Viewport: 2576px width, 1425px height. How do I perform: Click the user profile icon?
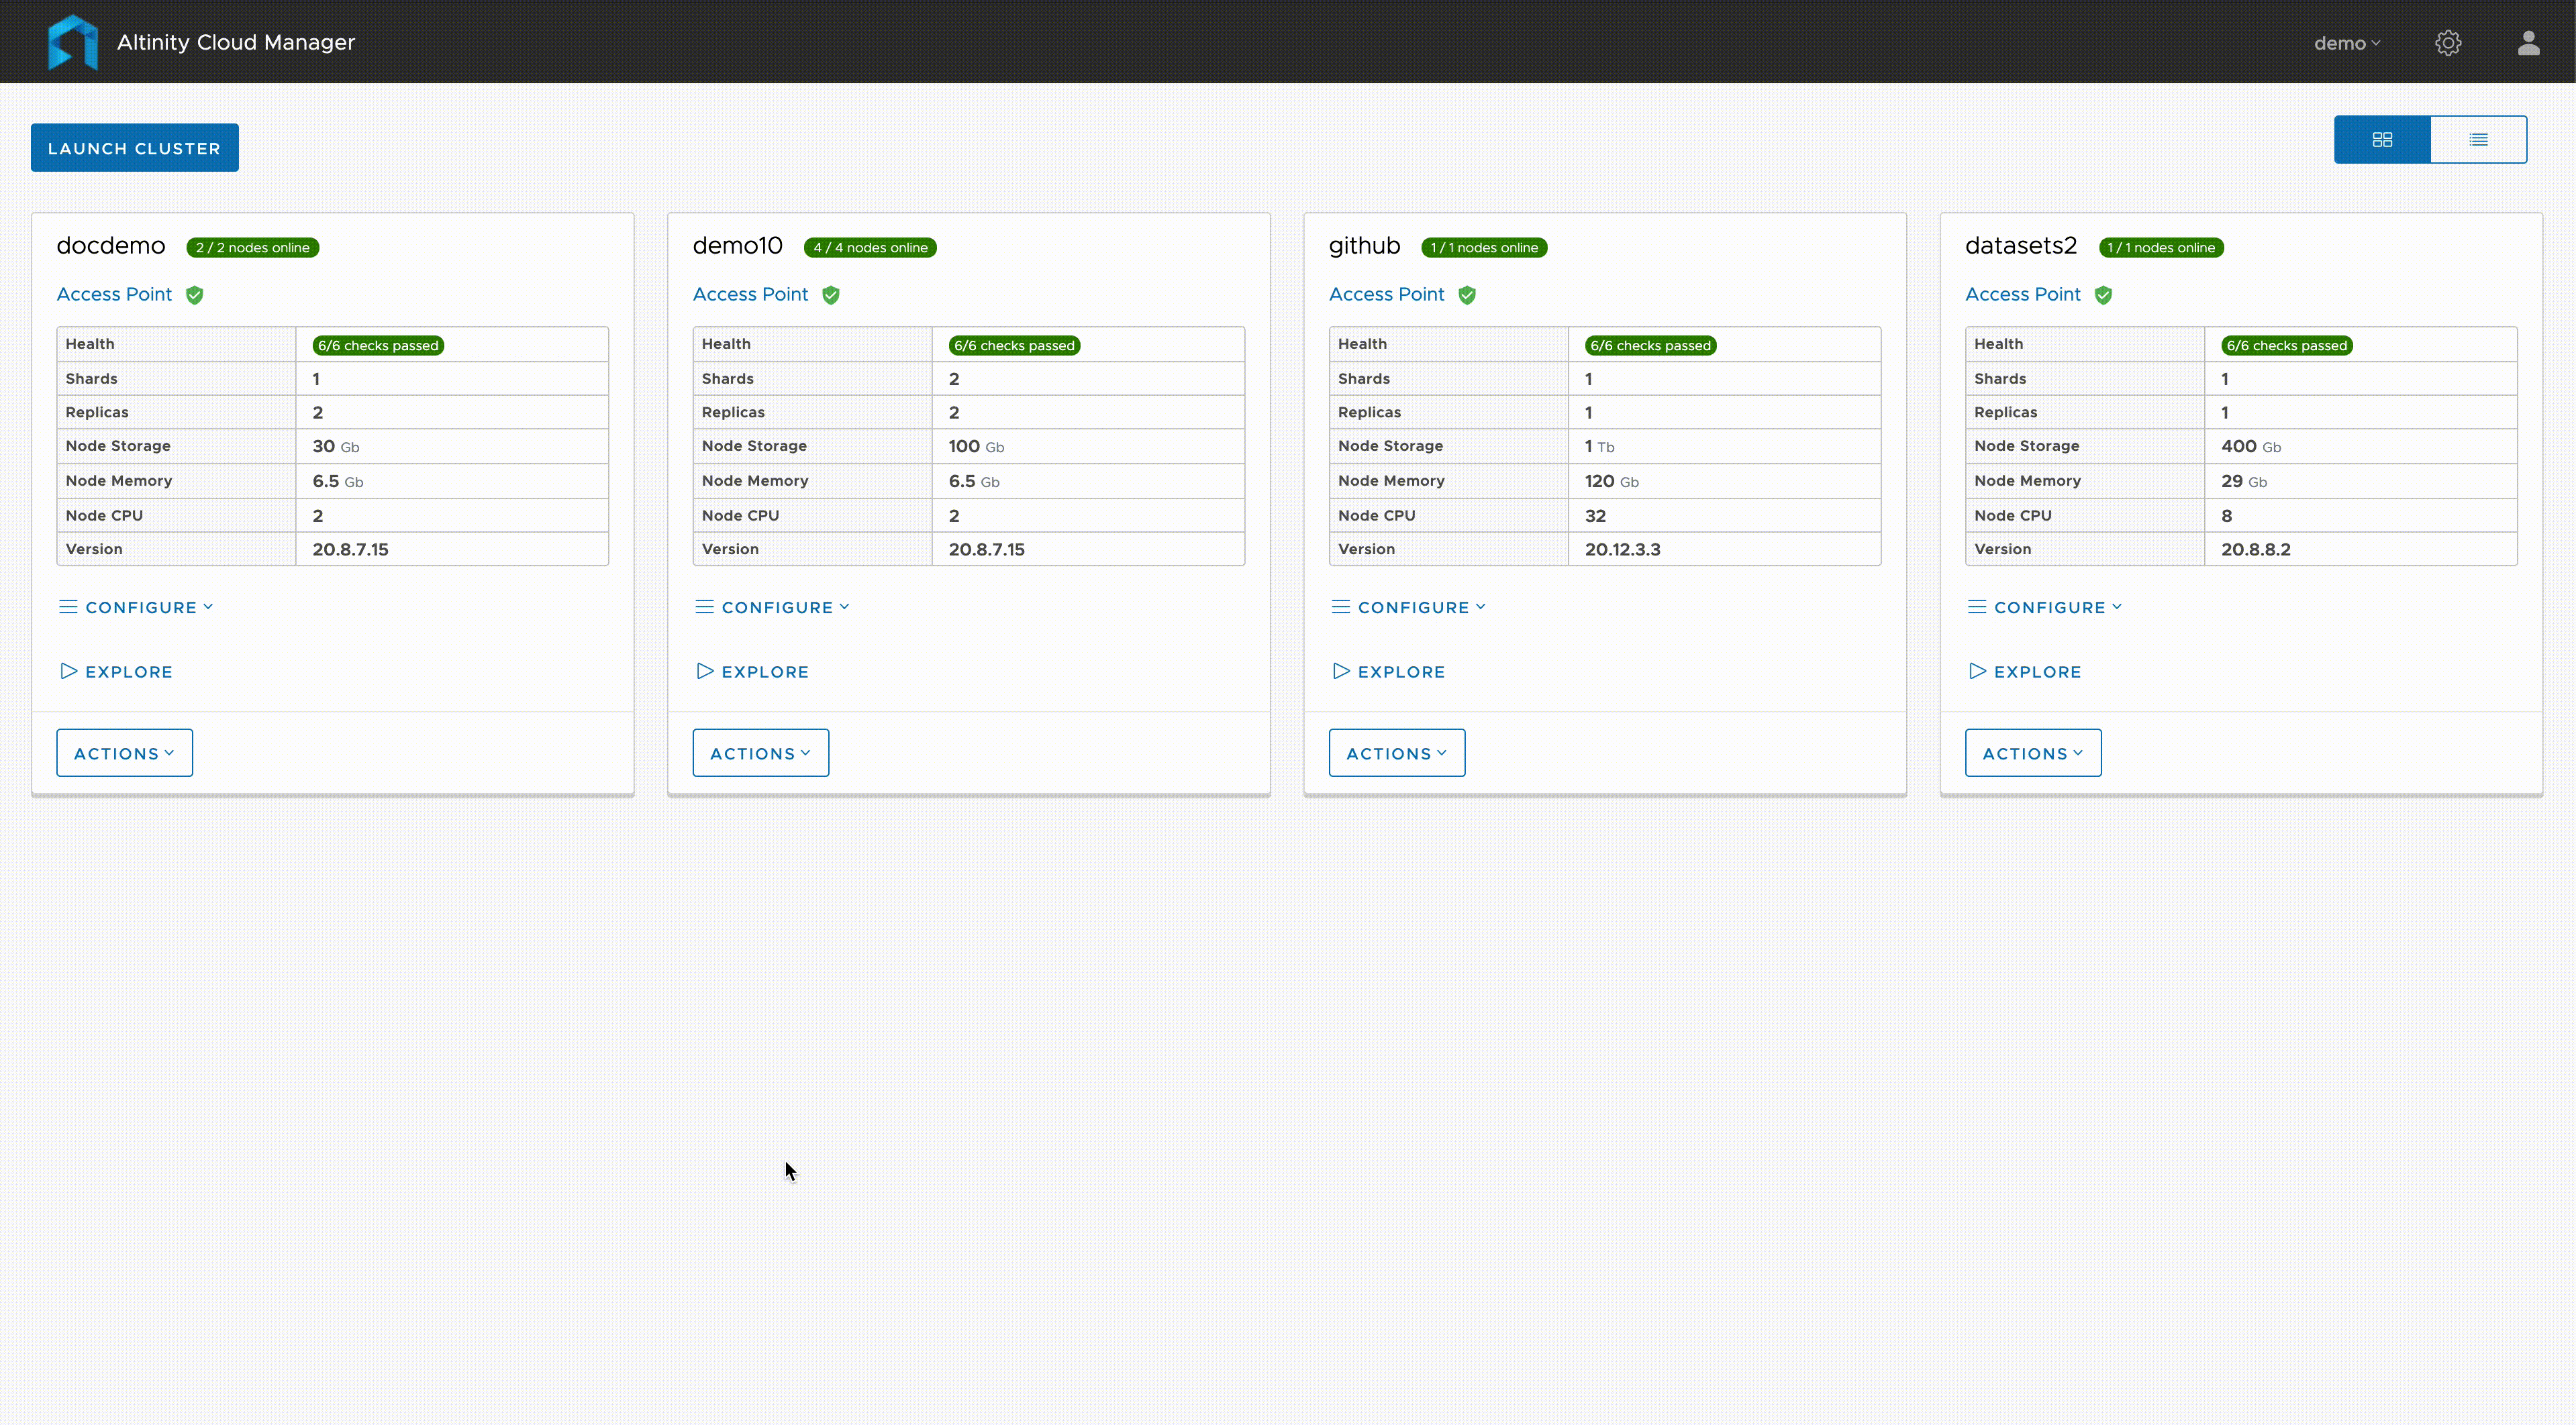[2528, 42]
